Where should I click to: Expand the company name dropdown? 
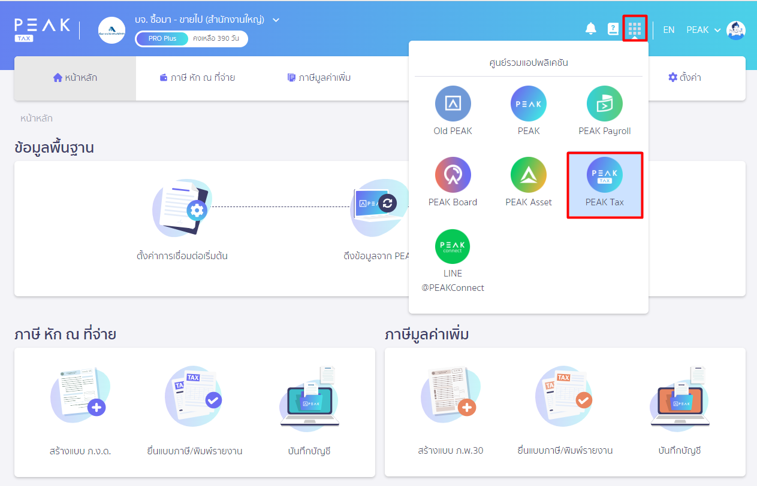(x=276, y=20)
